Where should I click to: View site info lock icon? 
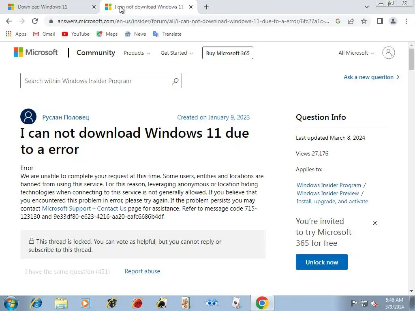51,21
